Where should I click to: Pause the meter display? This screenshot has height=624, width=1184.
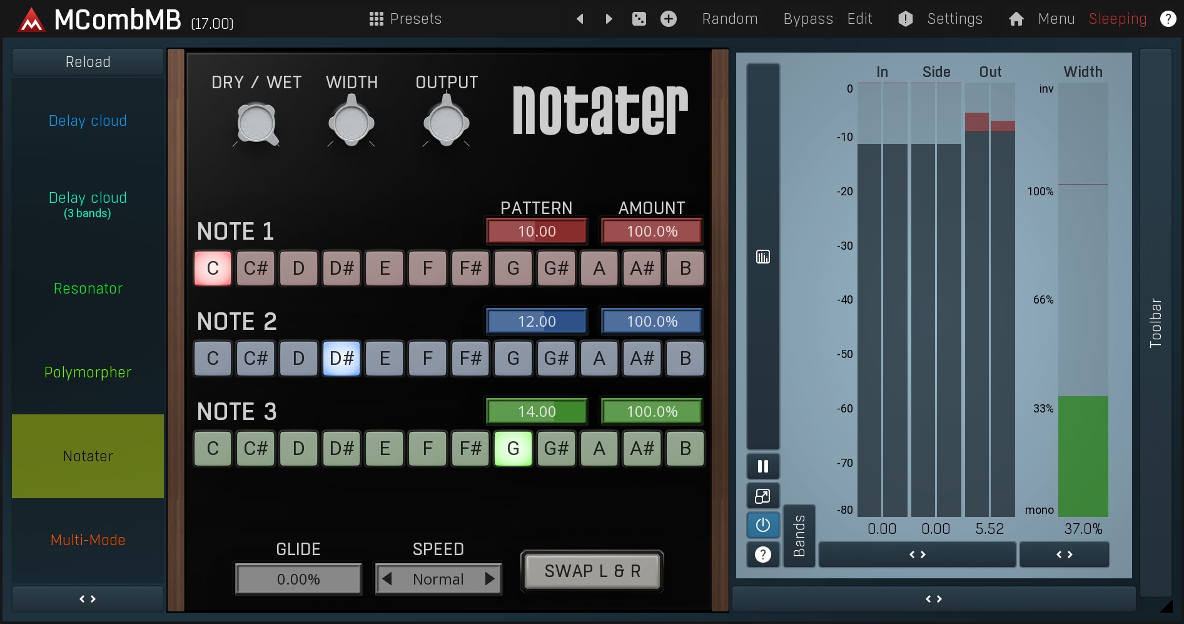pyautogui.click(x=762, y=466)
